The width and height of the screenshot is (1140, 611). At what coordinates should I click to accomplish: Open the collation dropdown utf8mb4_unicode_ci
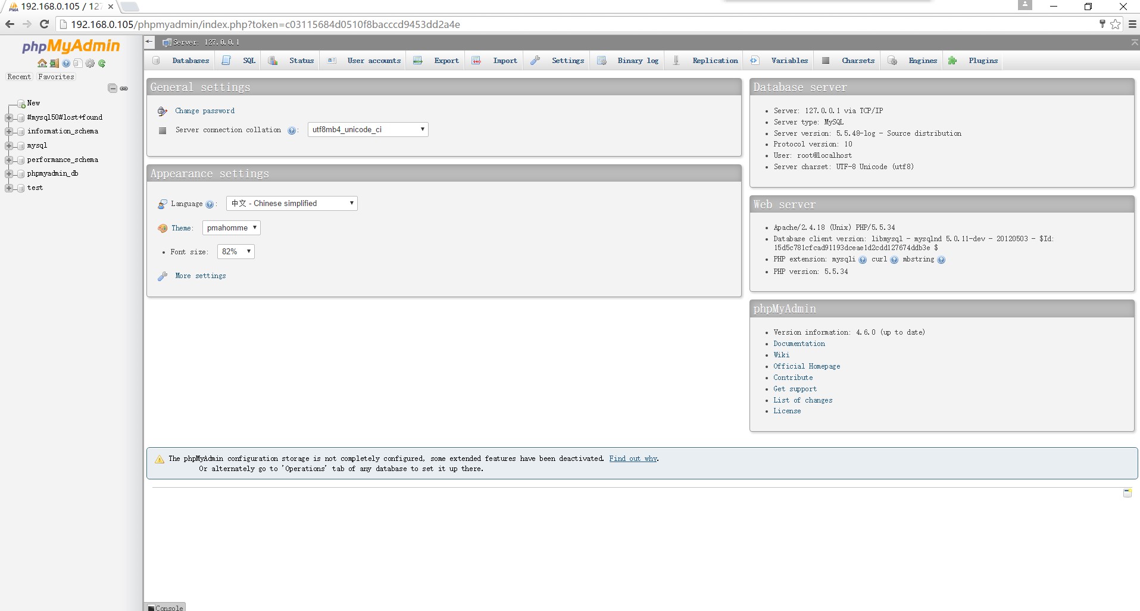click(x=368, y=129)
